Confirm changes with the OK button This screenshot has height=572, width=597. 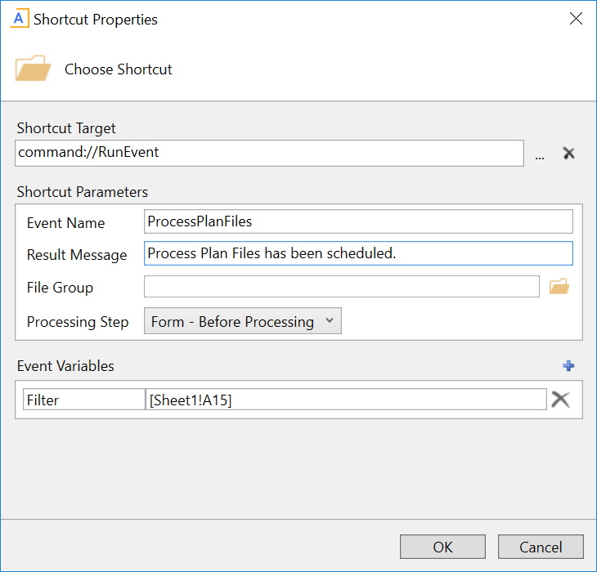[442, 547]
